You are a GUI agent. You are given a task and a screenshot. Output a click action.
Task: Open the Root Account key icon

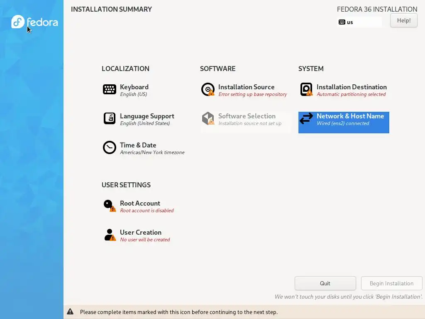[x=110, y=206]
